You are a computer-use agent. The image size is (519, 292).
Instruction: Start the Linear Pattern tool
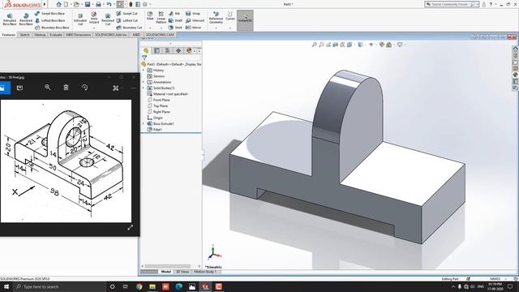pyautogui.click(x=161, y=18)
